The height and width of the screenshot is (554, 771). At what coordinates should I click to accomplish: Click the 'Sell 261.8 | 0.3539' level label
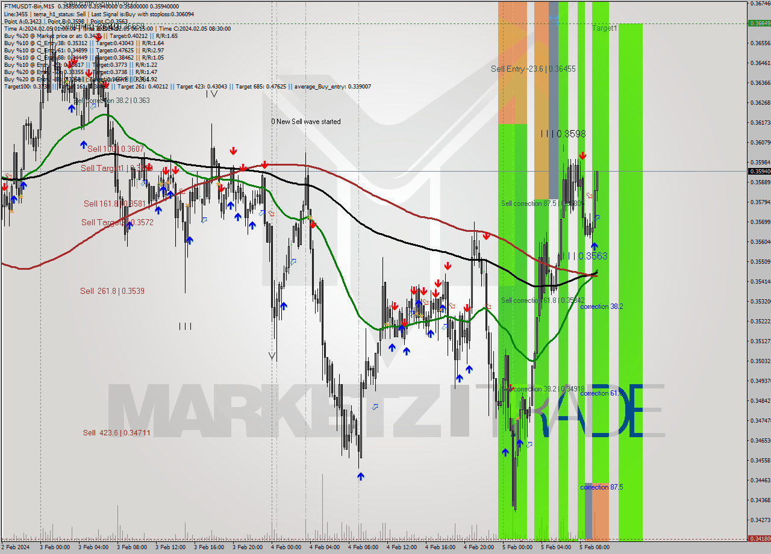click(x=112, y=291)
